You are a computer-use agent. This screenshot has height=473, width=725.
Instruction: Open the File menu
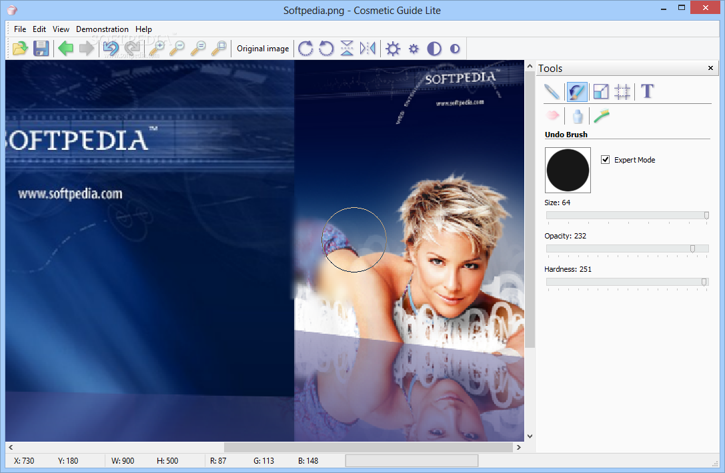(x=20, y=29)
